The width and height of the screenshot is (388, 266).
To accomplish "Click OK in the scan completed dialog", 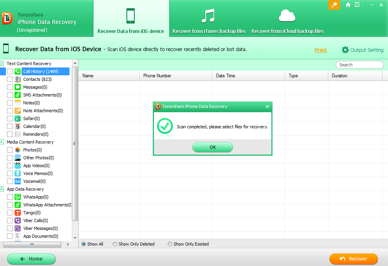I will 212,147.
